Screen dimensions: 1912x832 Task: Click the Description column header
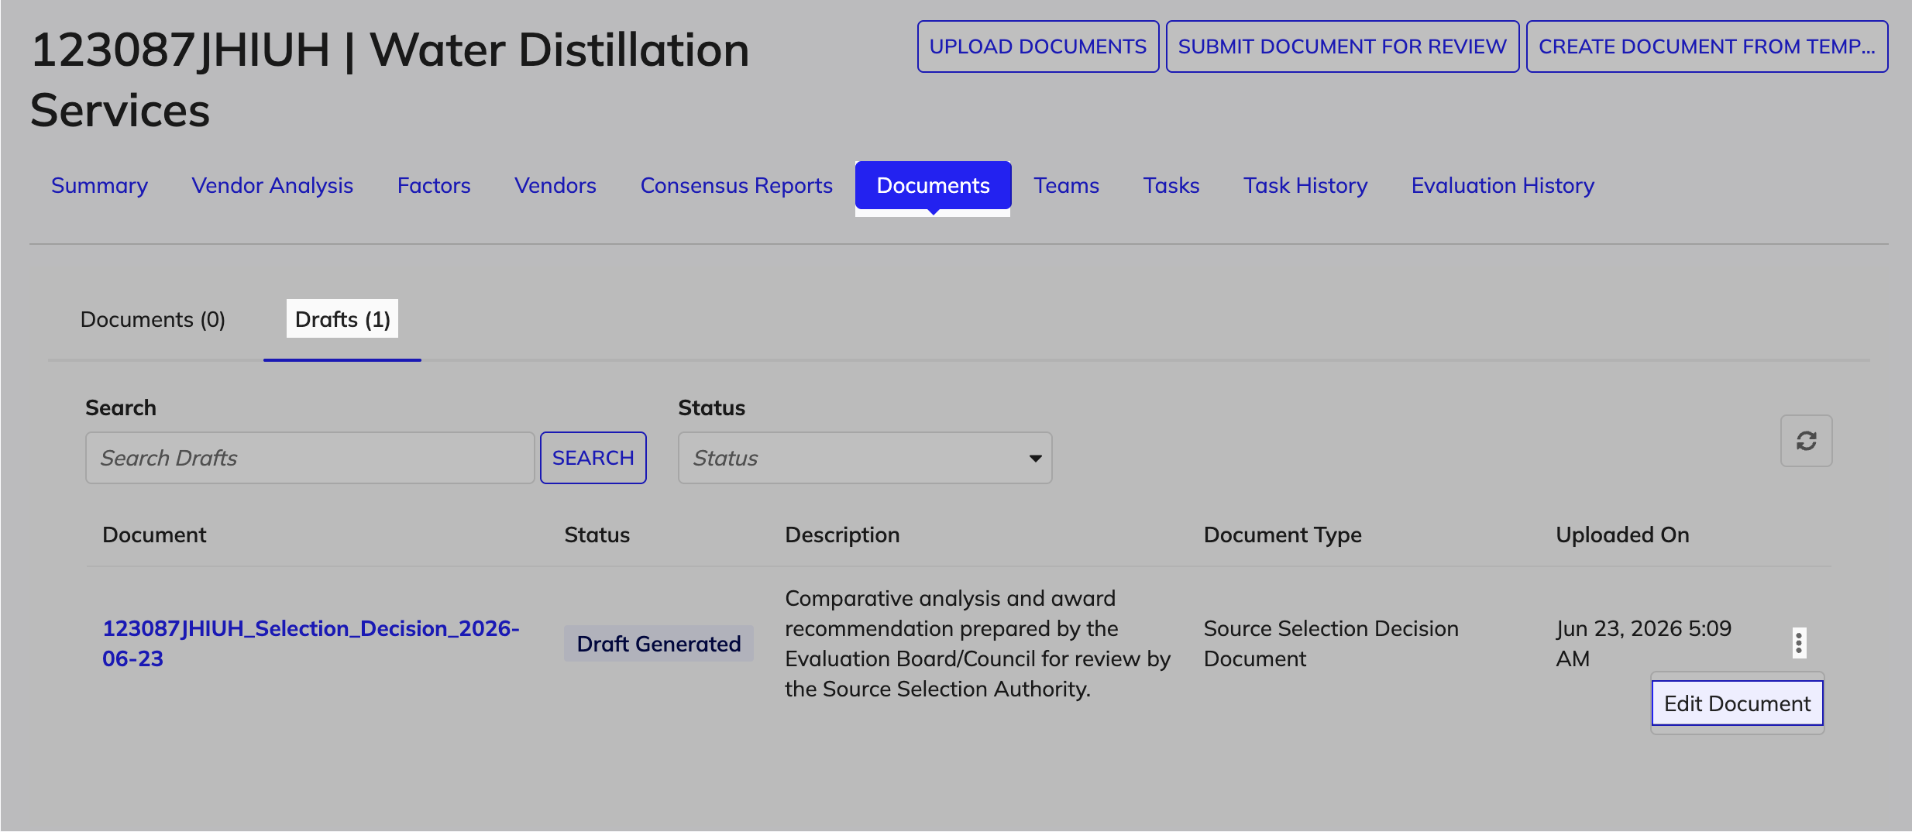842,535
